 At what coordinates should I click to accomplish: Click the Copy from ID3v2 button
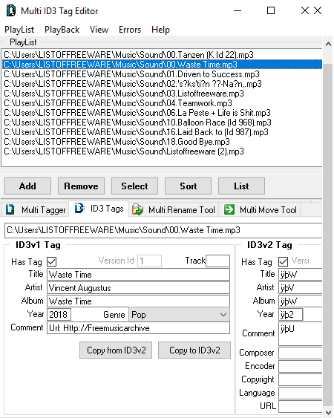point(116,350)
